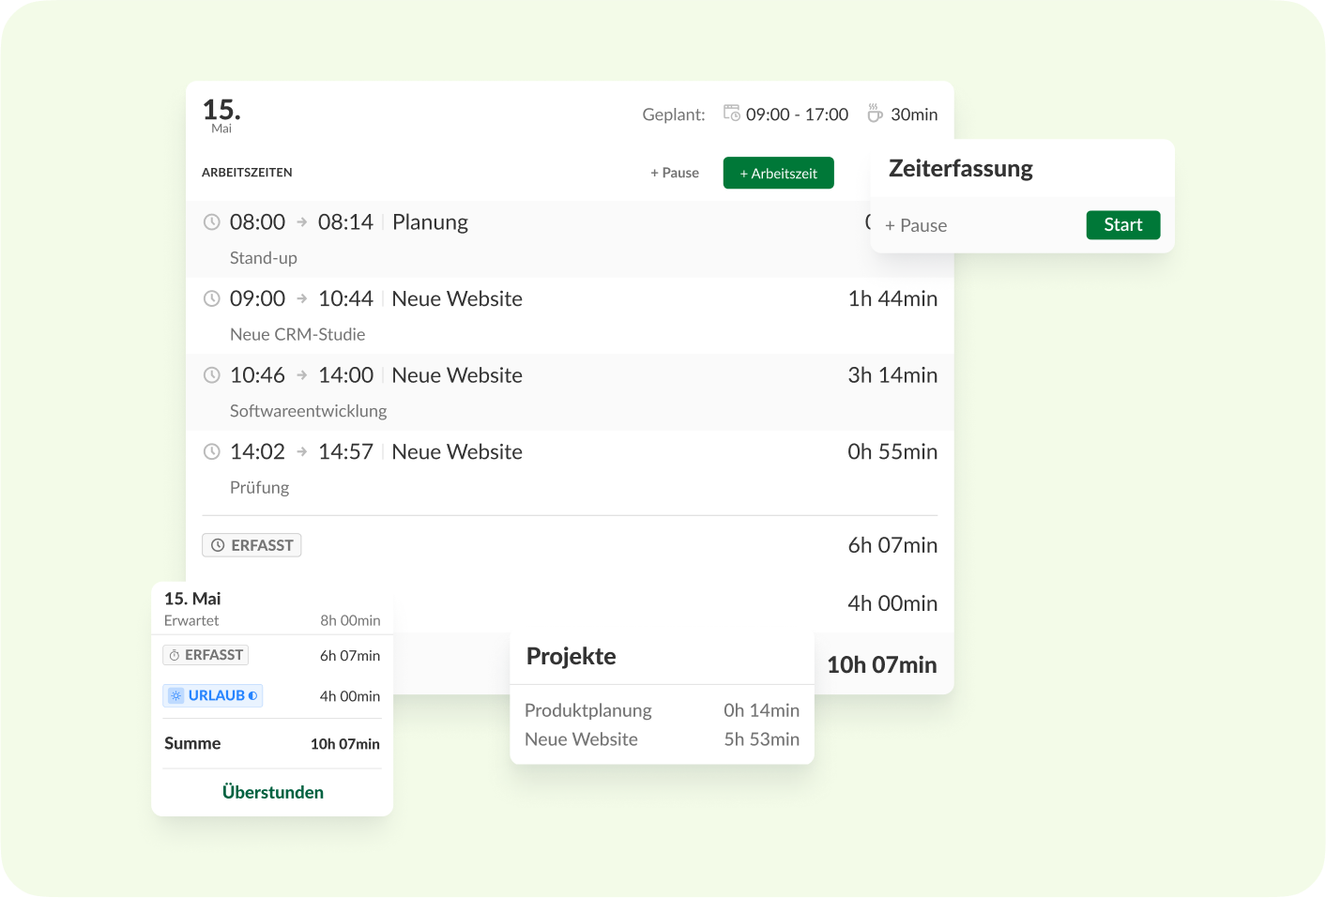Click the Summe label in day summary
The image size is (1326, 898).
pos(192,743)
